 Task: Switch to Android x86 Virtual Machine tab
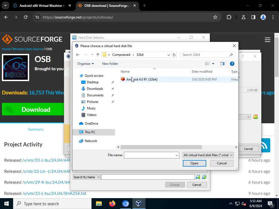tap(42, 6)
